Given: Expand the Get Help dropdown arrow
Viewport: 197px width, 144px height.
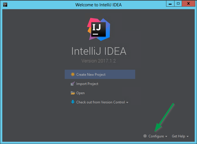Looking at the screenshot, I should tap(187, 137).
